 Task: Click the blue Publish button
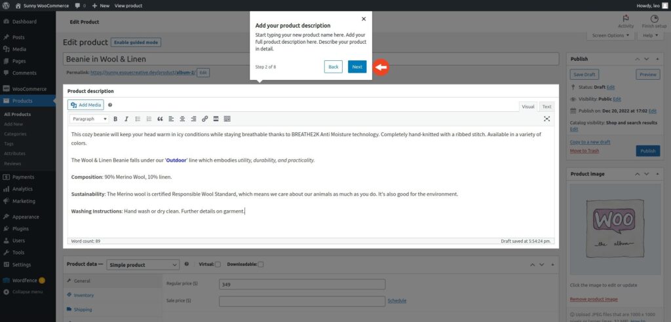click(648, 151)
